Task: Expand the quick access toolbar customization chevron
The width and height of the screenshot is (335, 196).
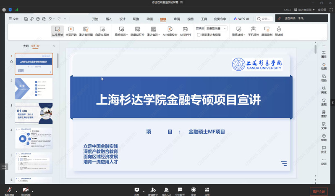Action: 65,19
